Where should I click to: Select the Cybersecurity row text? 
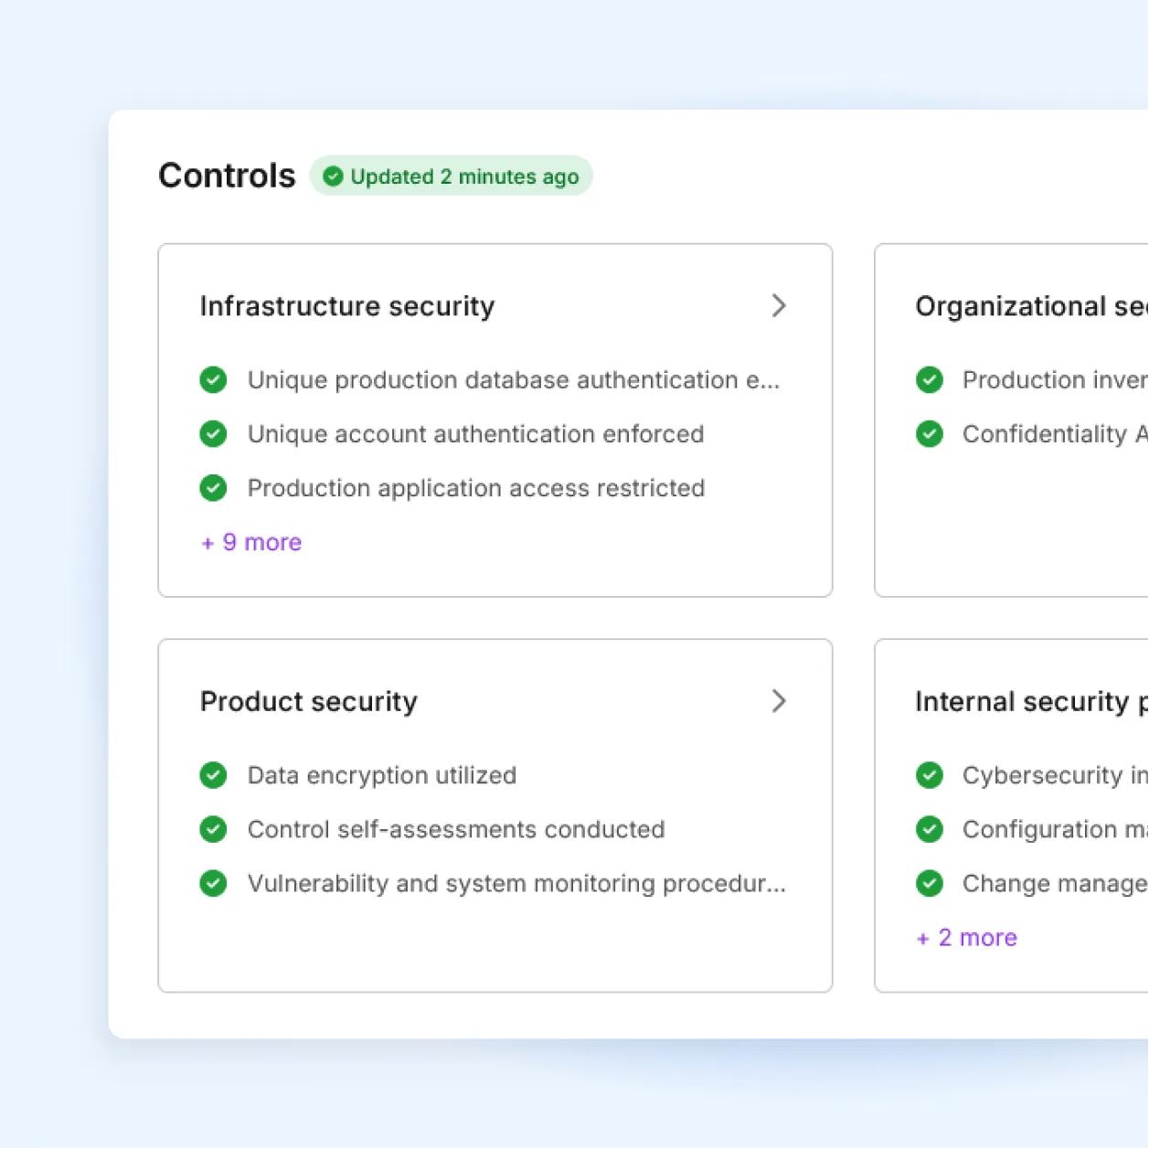(x=1056, y=775)
